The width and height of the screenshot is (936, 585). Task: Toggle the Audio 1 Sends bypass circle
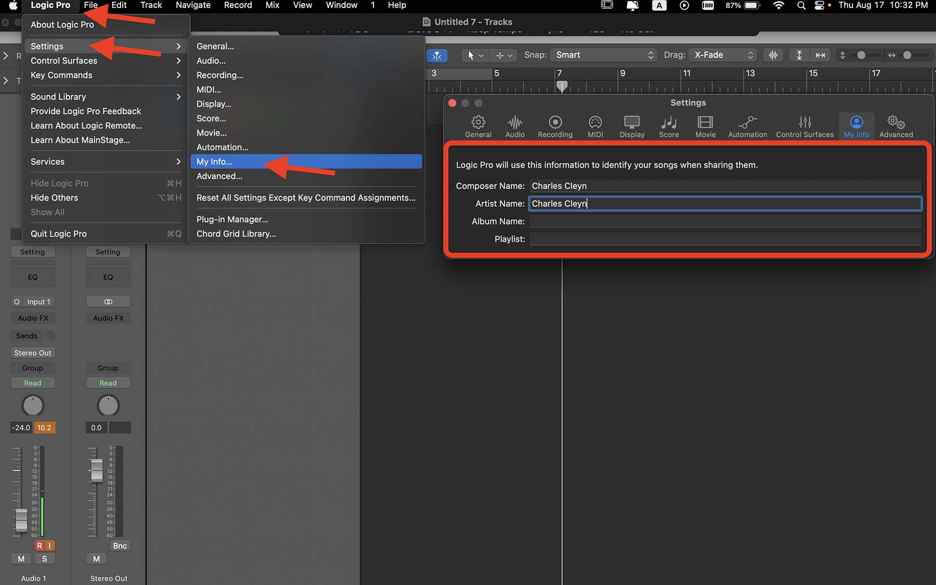tap(50, 336)
